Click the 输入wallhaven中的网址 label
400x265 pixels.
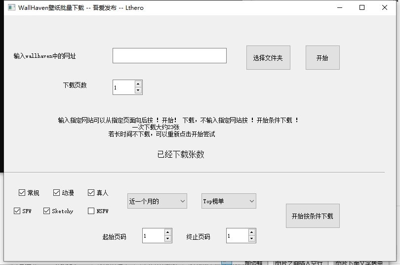pyautogui.click(x=44, y=56)
